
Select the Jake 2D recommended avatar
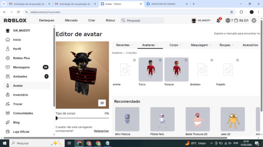233,119
